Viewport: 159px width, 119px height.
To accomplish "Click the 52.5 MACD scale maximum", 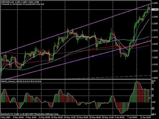I will (x=153, y=81).
